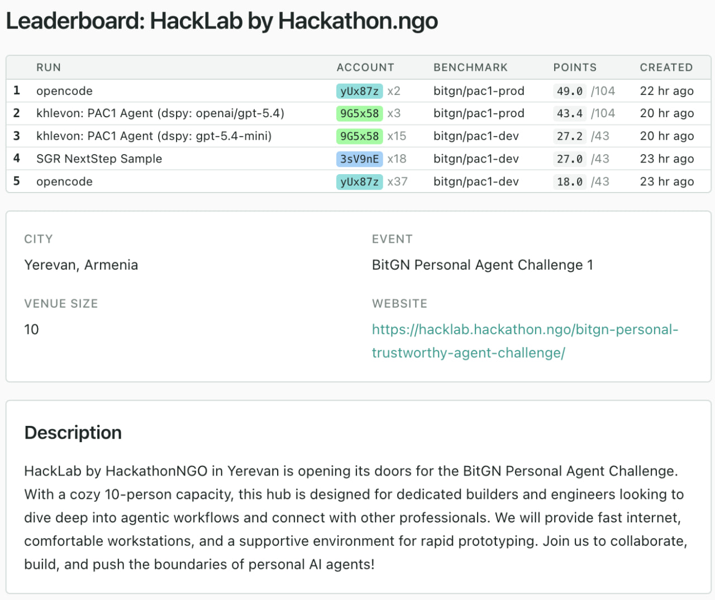Image resolution: width=715 pixels, height=600 pixels.
Task: Click the POINTS column header
Action: tap(575, 68)
